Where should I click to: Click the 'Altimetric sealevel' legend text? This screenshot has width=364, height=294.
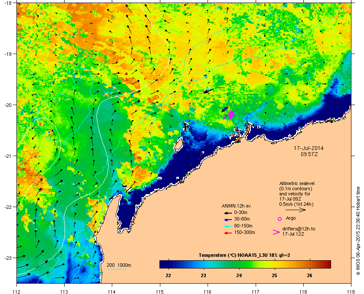pos(297,183)
